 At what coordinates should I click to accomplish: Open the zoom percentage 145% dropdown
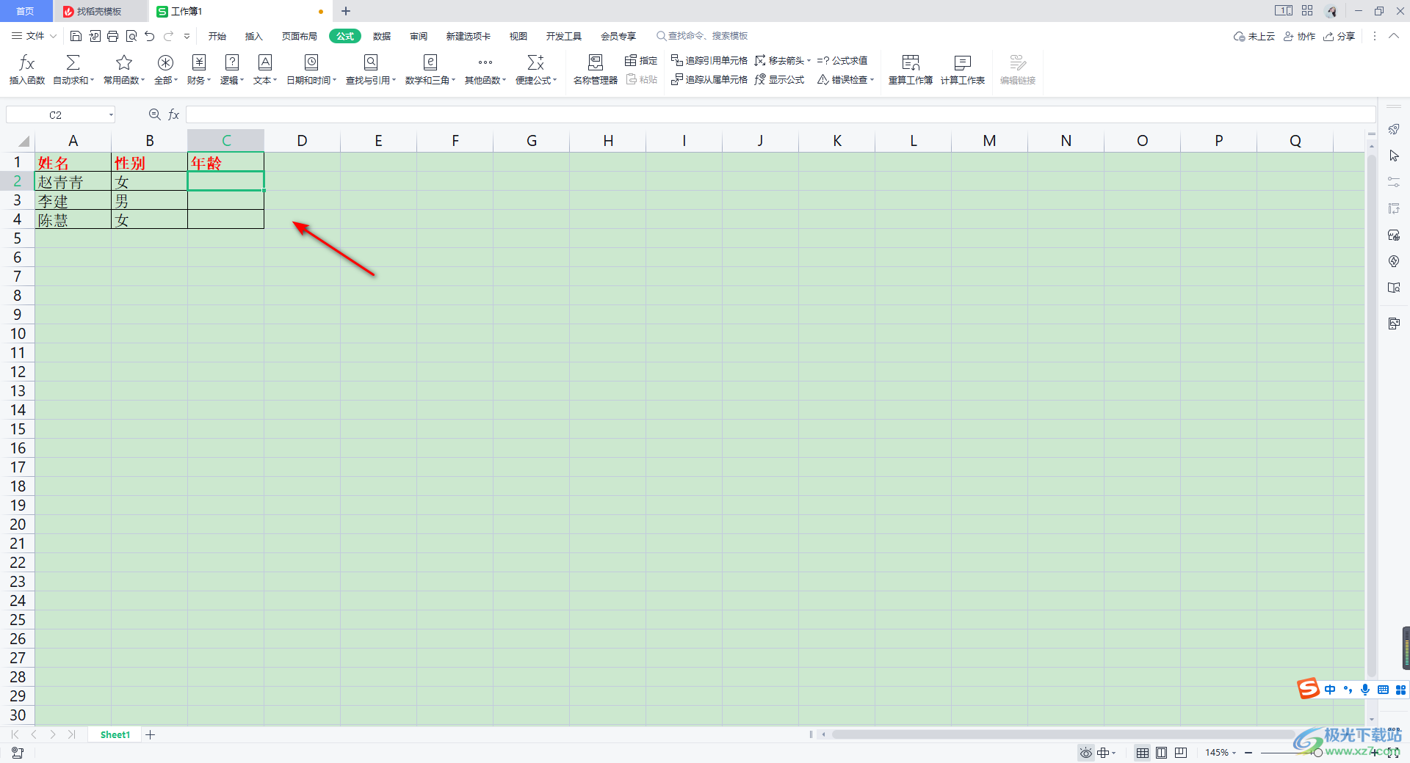point(1221,753)
